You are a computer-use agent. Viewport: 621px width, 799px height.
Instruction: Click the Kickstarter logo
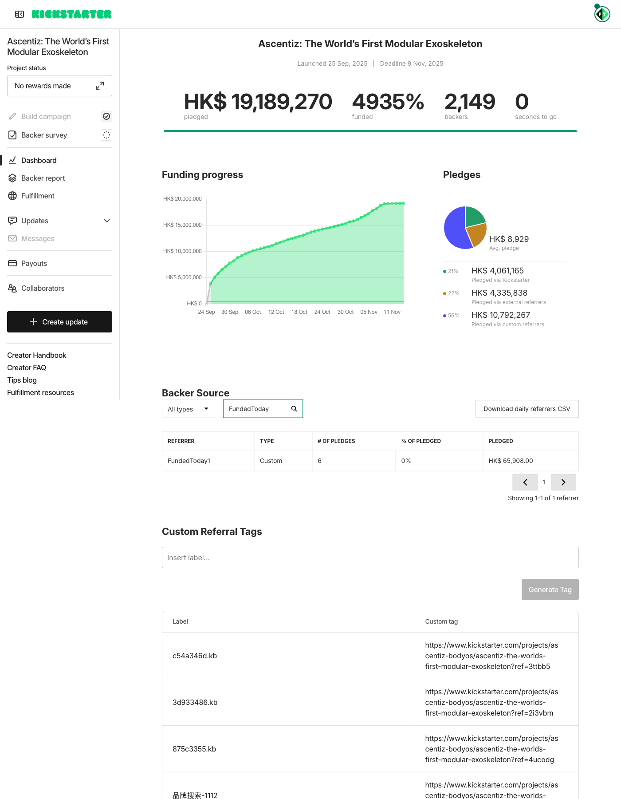(x=71, y=14)
